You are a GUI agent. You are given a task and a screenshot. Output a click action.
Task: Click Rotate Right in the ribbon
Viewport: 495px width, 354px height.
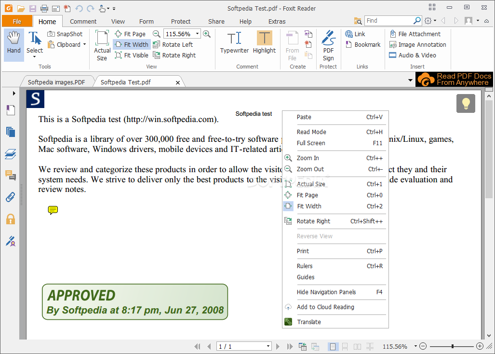click(x=174, y=55)
